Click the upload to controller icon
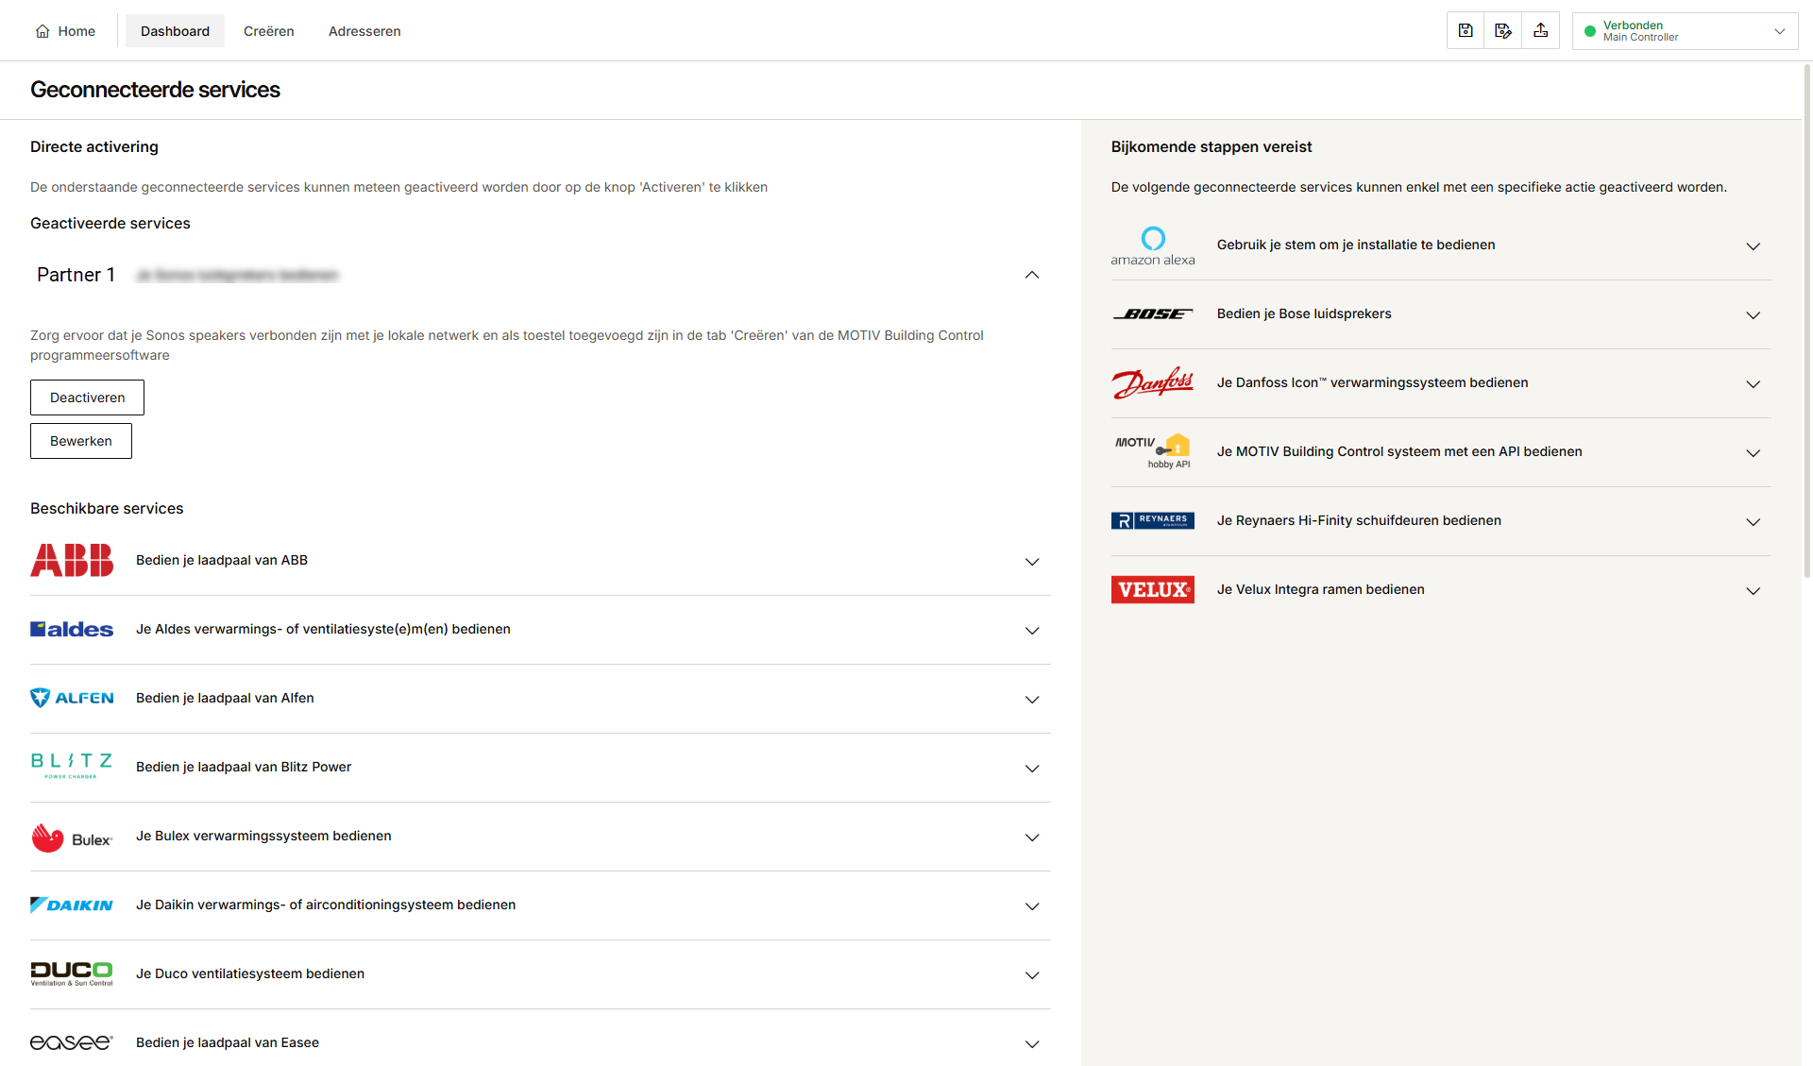 pos(1541,31)
